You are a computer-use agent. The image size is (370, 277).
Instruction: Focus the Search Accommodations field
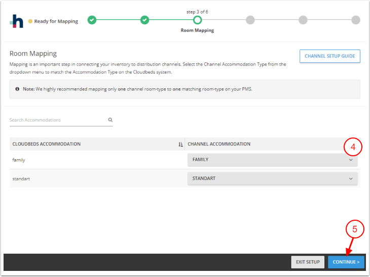pyautogui.click(x=57, y=120)
